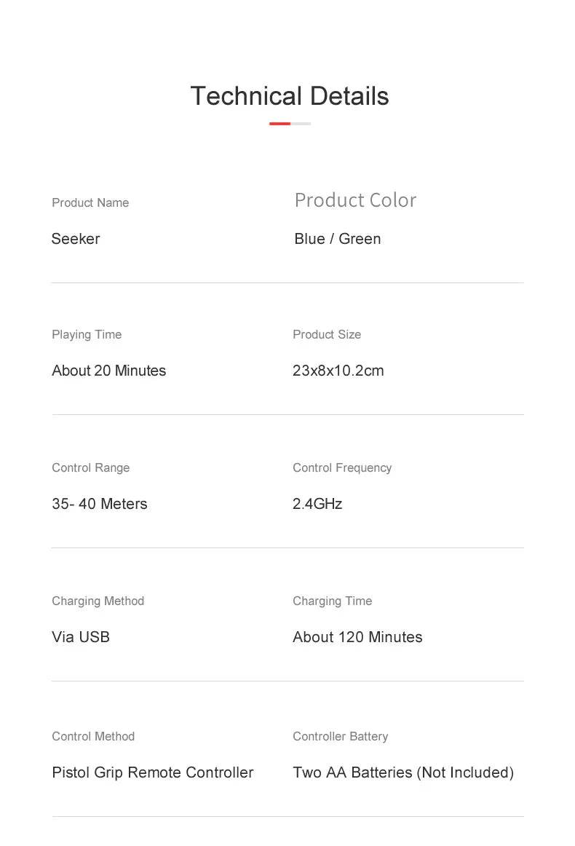Click the Charging Method label

coord(98,601)
